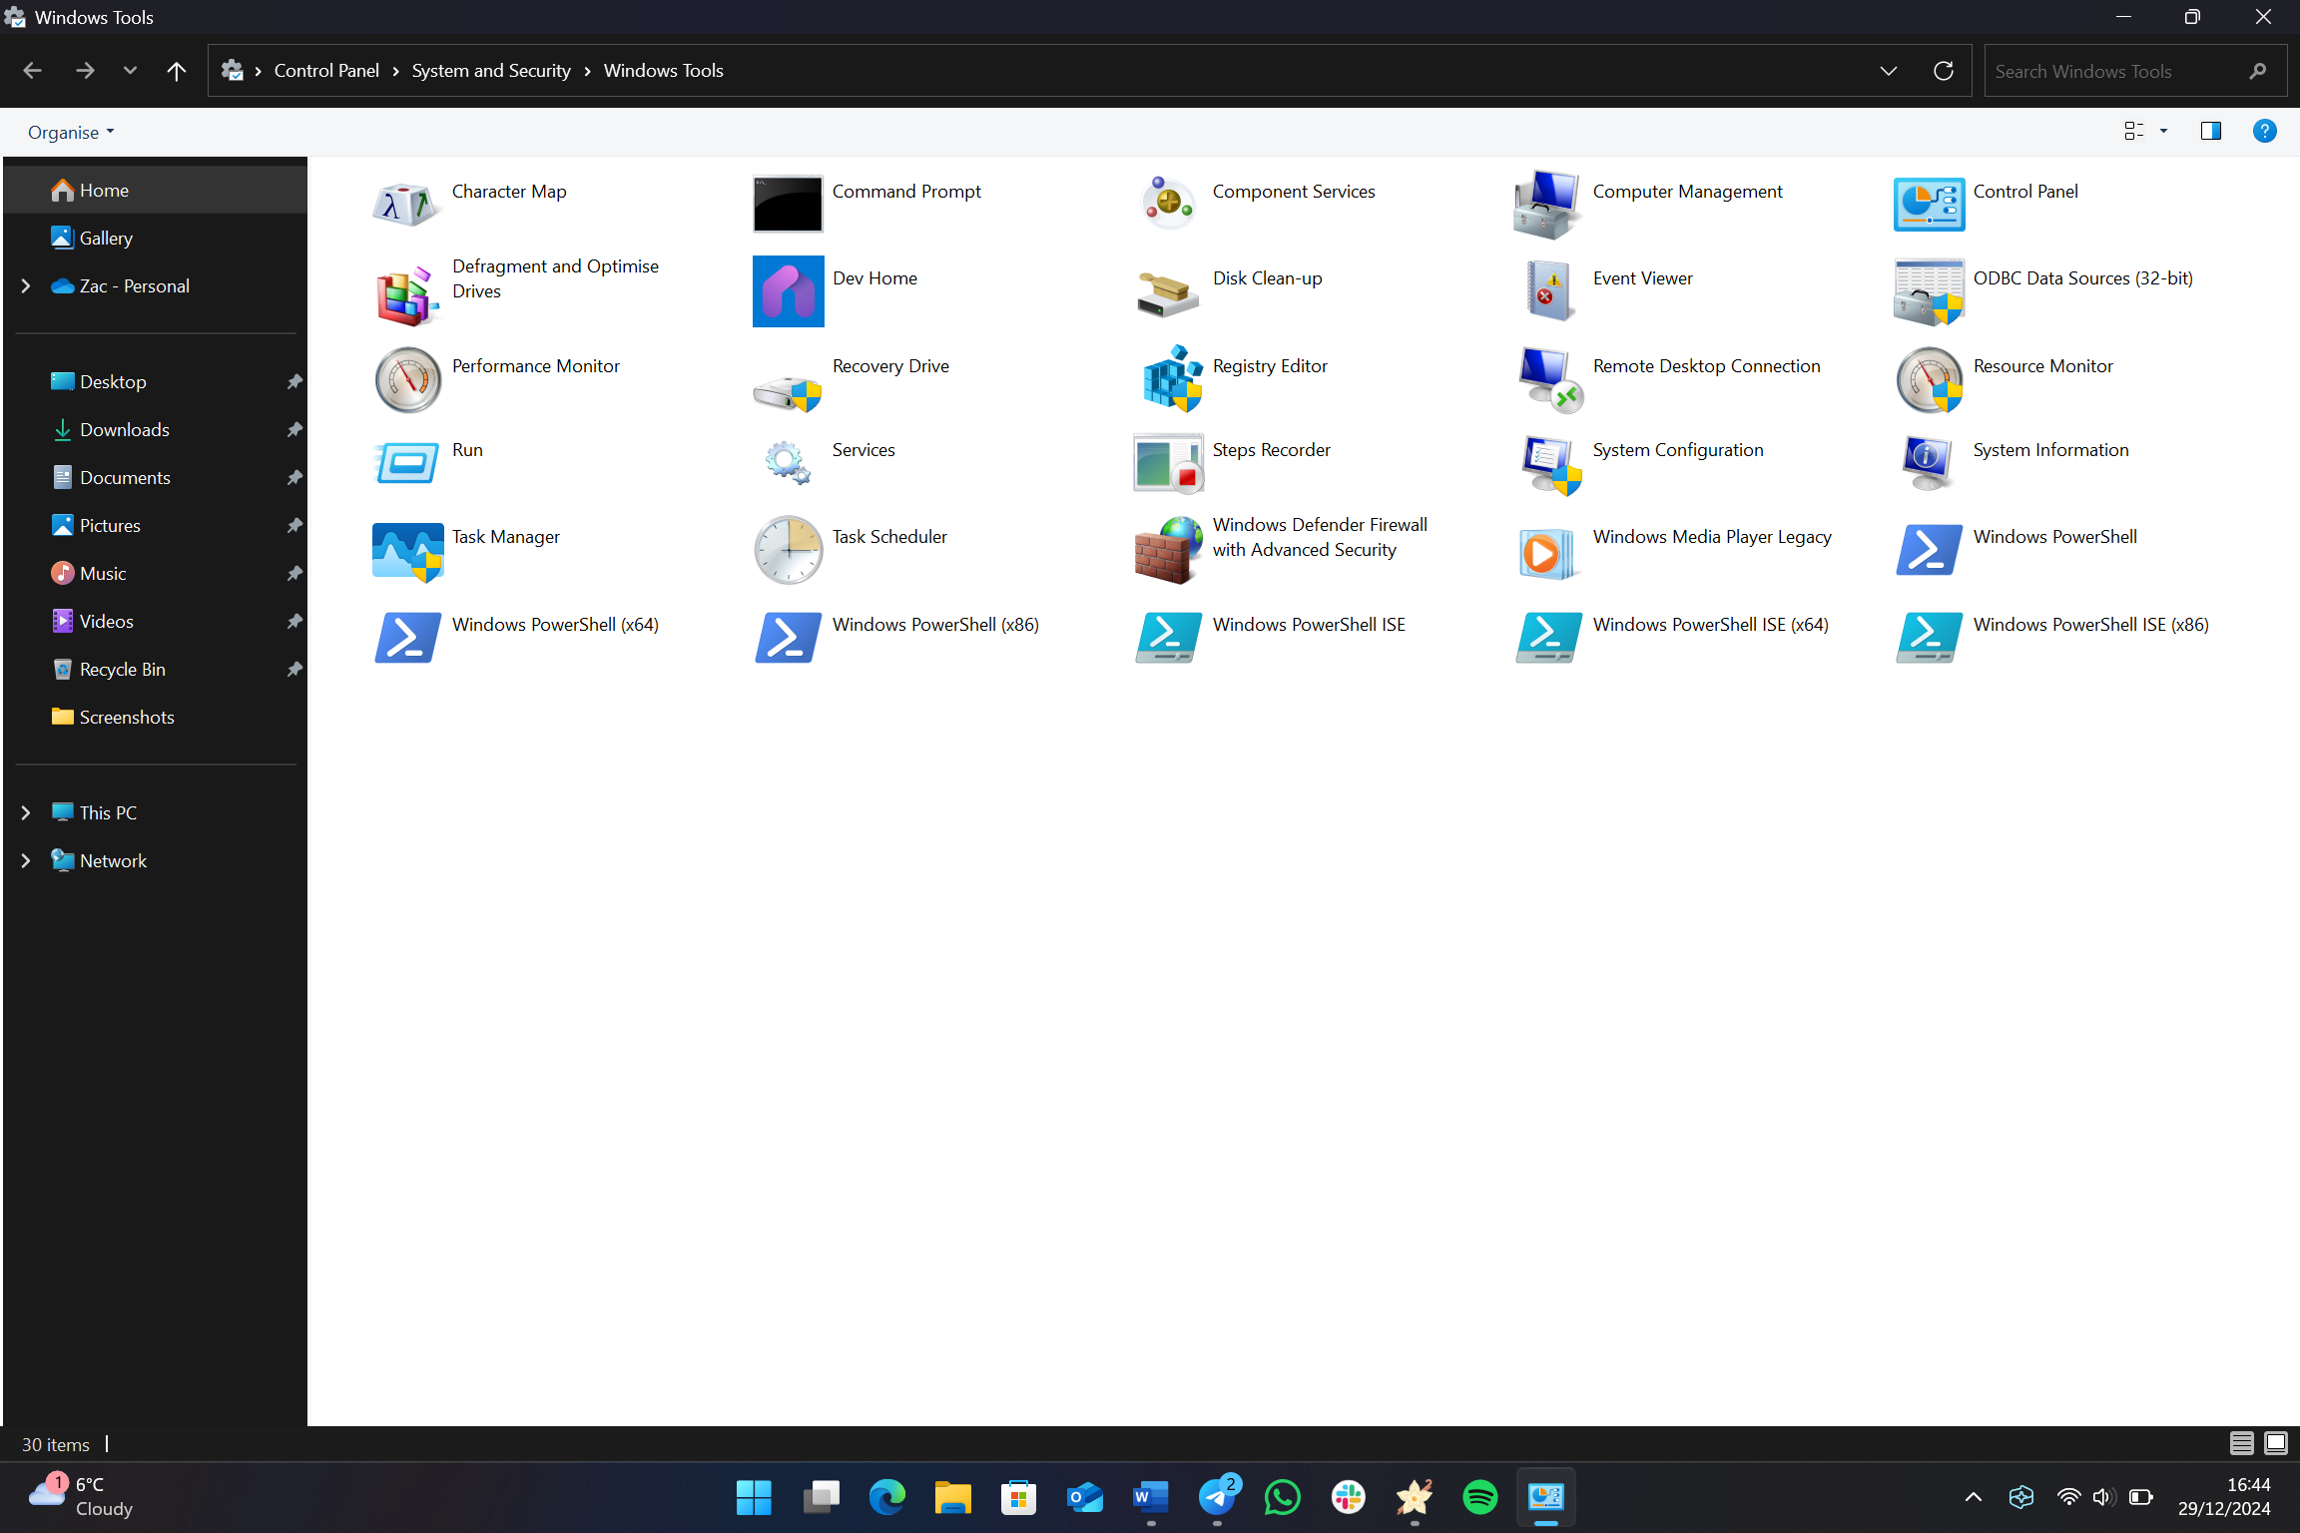Viewport: 2300px width, 1533px height.
Task: Click the Search Windows Tools input field
Action: coord(2132,70)
